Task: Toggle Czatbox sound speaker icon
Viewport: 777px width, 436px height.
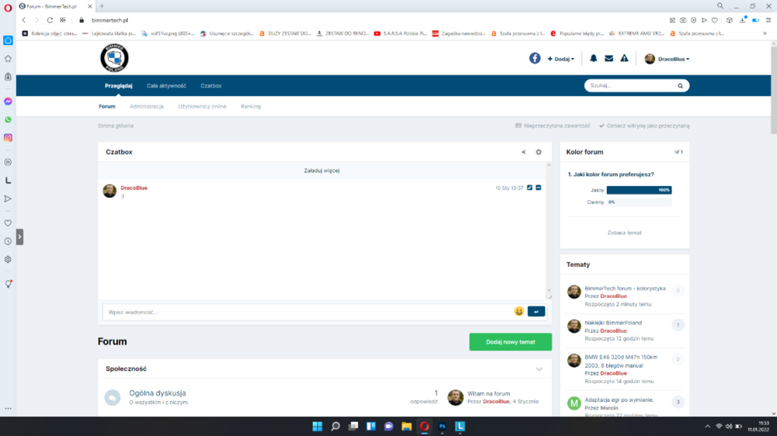Action: tap(523, 152)
